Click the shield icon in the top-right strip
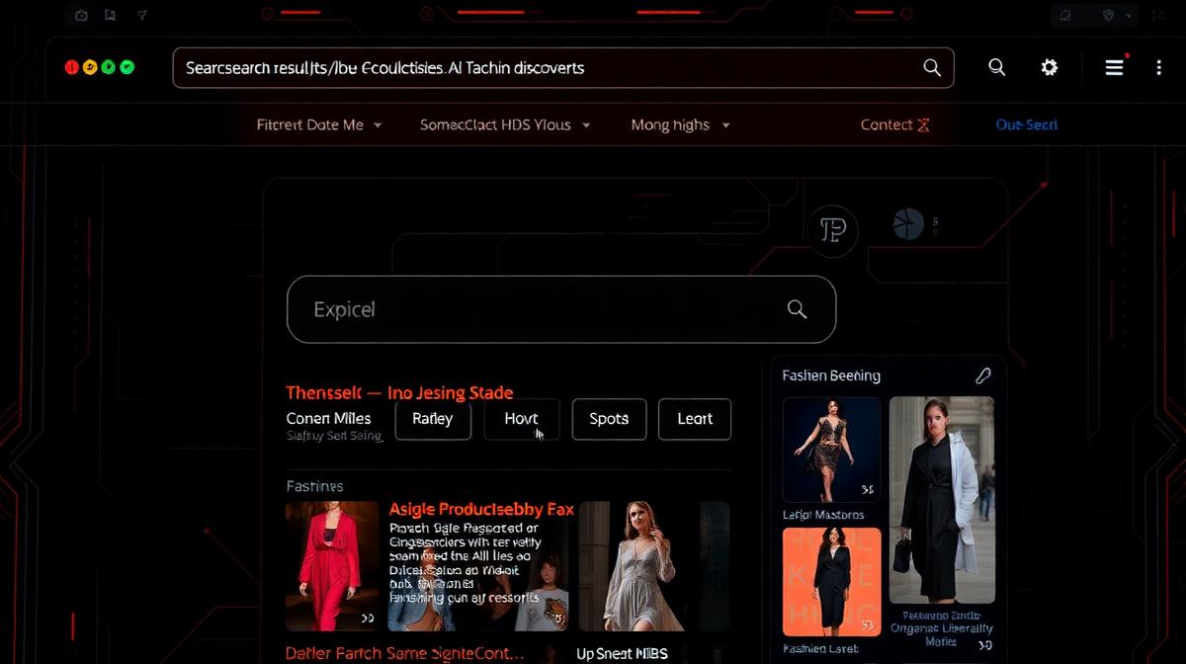Viewport: 1186px width, 664px height. click(1108, 15)
